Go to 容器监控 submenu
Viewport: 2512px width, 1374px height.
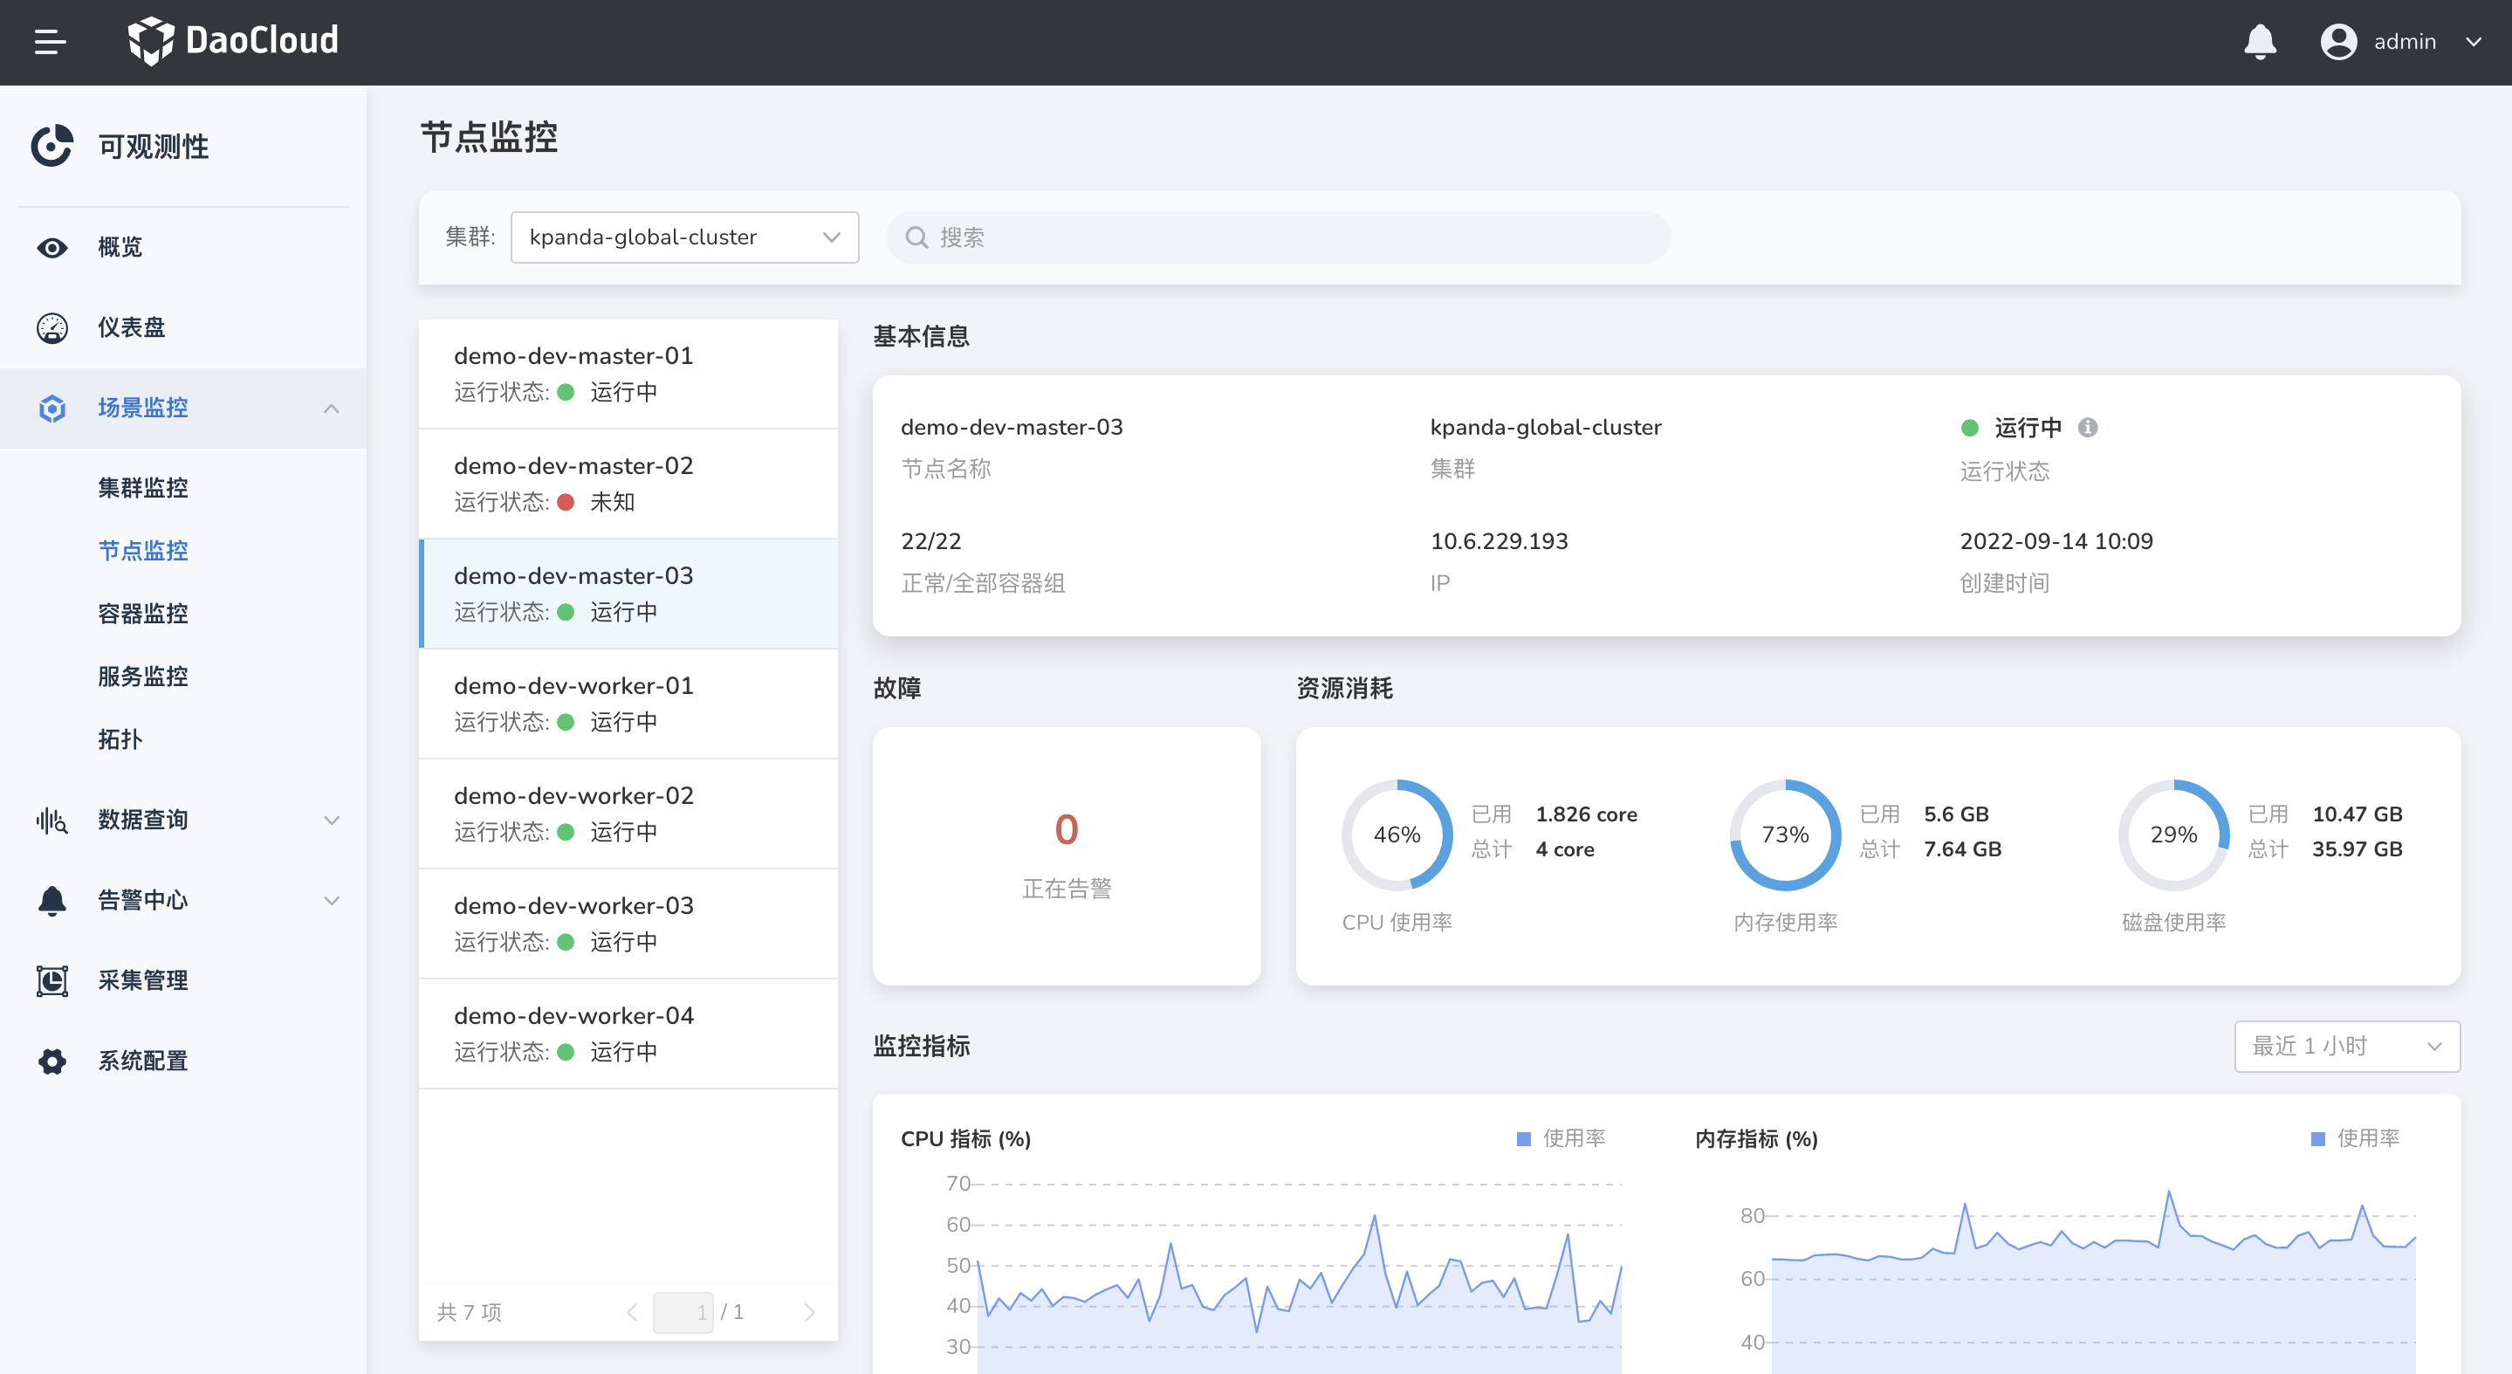(142, 614)
